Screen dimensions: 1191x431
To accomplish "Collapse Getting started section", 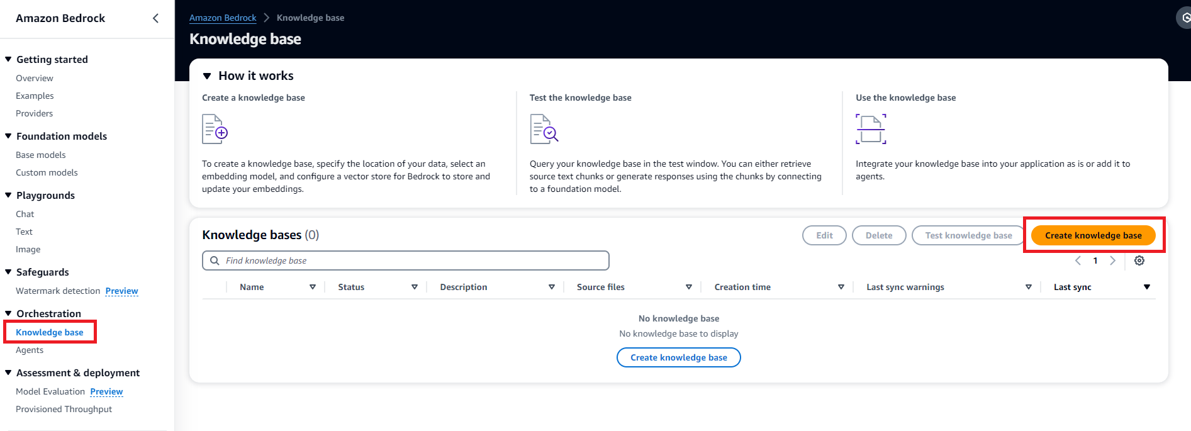I will coord(8,59).
